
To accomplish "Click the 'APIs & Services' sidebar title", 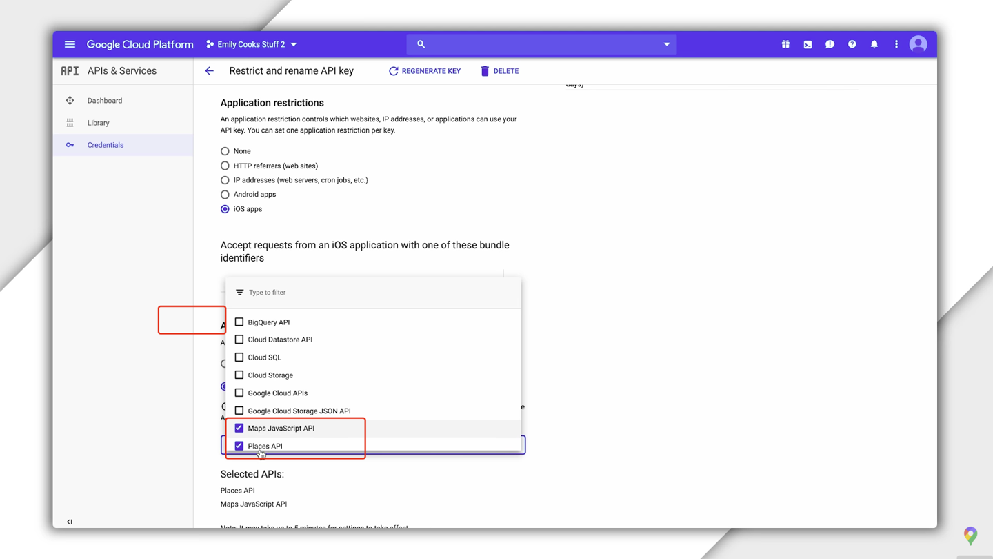I will pos(122,71).
